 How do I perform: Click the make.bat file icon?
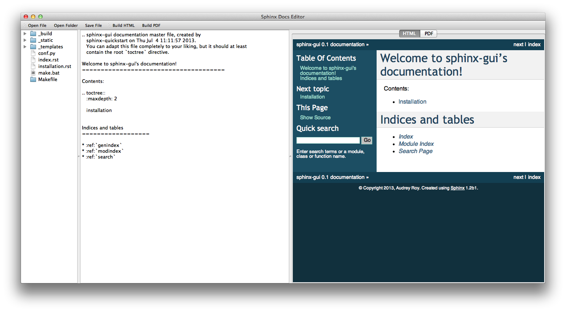pos(33,73)
